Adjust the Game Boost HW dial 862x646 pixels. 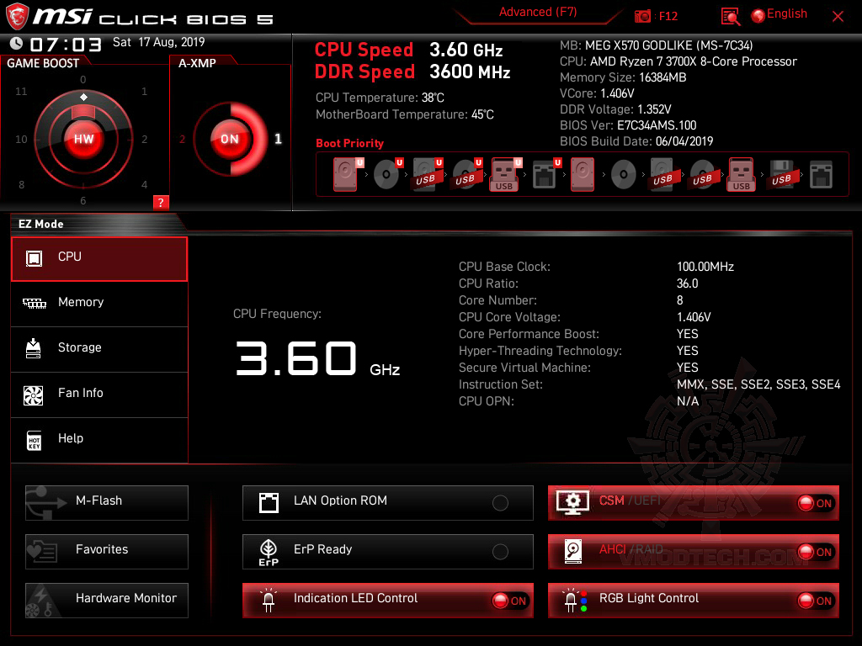click(x=83, y=139)
